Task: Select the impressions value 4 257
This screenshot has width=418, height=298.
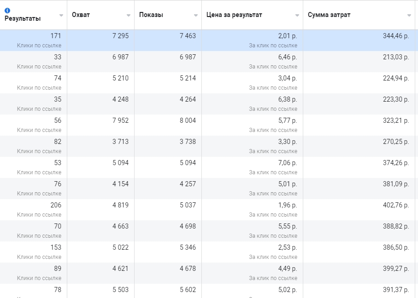Action: click(188, 184)
